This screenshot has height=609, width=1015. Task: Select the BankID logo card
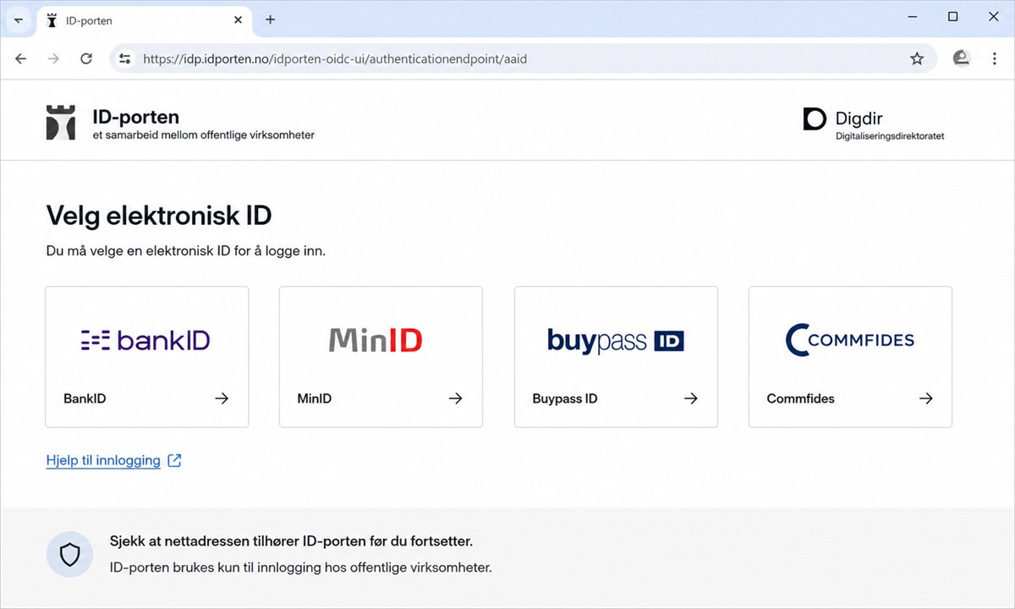(147, 357)
